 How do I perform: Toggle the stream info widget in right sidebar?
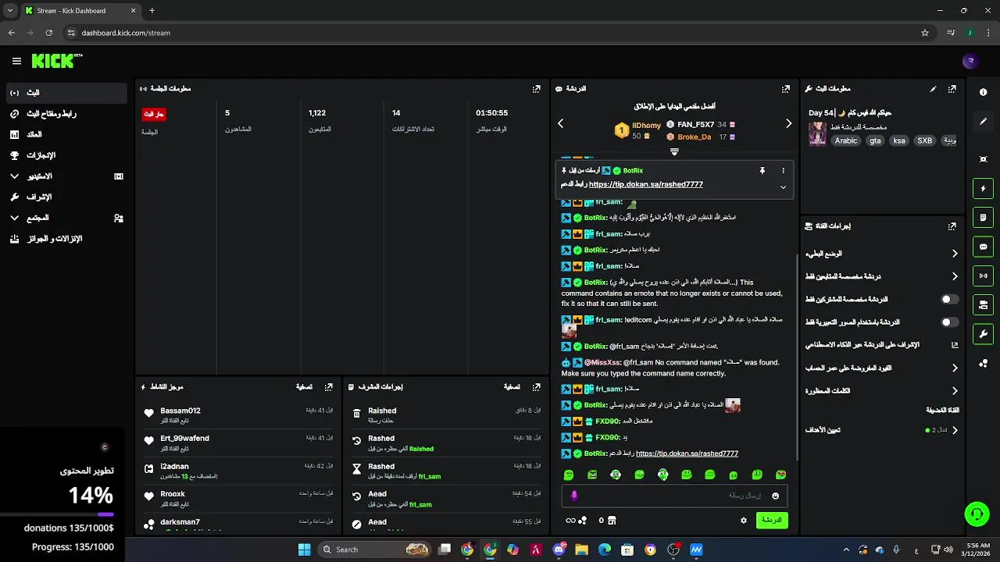pos(983,304)
